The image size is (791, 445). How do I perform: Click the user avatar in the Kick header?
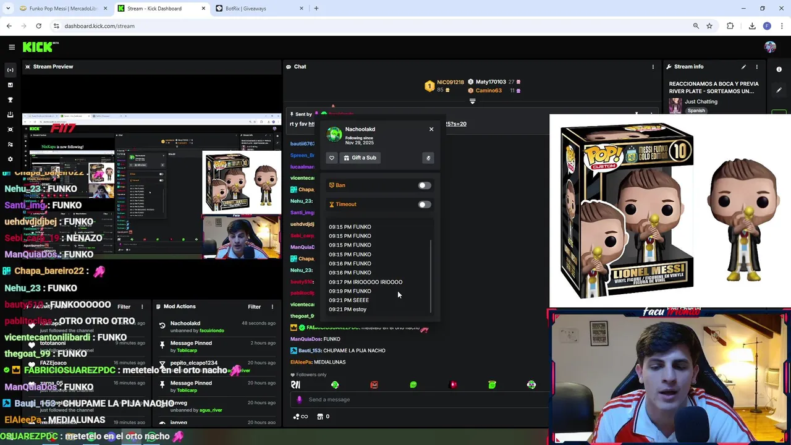click(770, 47)
